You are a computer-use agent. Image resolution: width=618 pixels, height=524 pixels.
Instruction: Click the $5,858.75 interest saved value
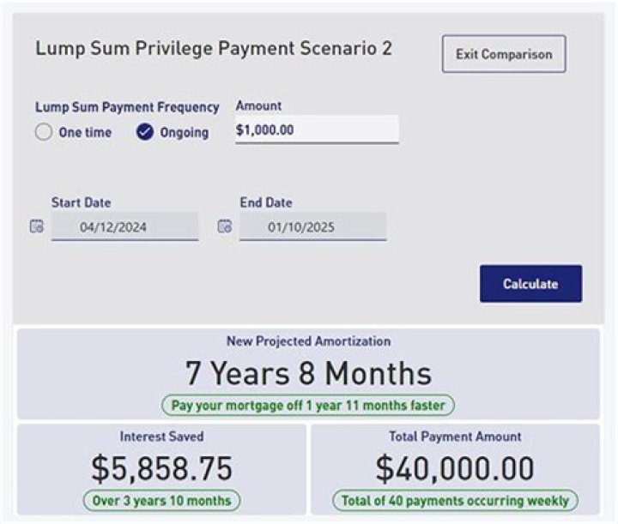pyautogui.click(x=161, y=468)
